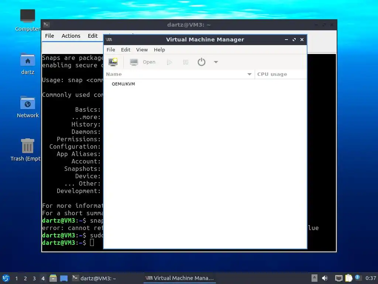The image size is (378, 284).
Task: Open the volume control tray icon
Action: [x=325, y=278]
